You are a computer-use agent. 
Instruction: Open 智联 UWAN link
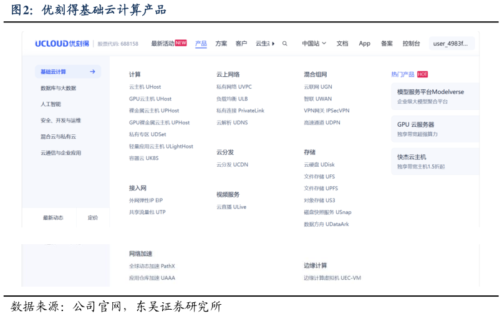[318, 99]
